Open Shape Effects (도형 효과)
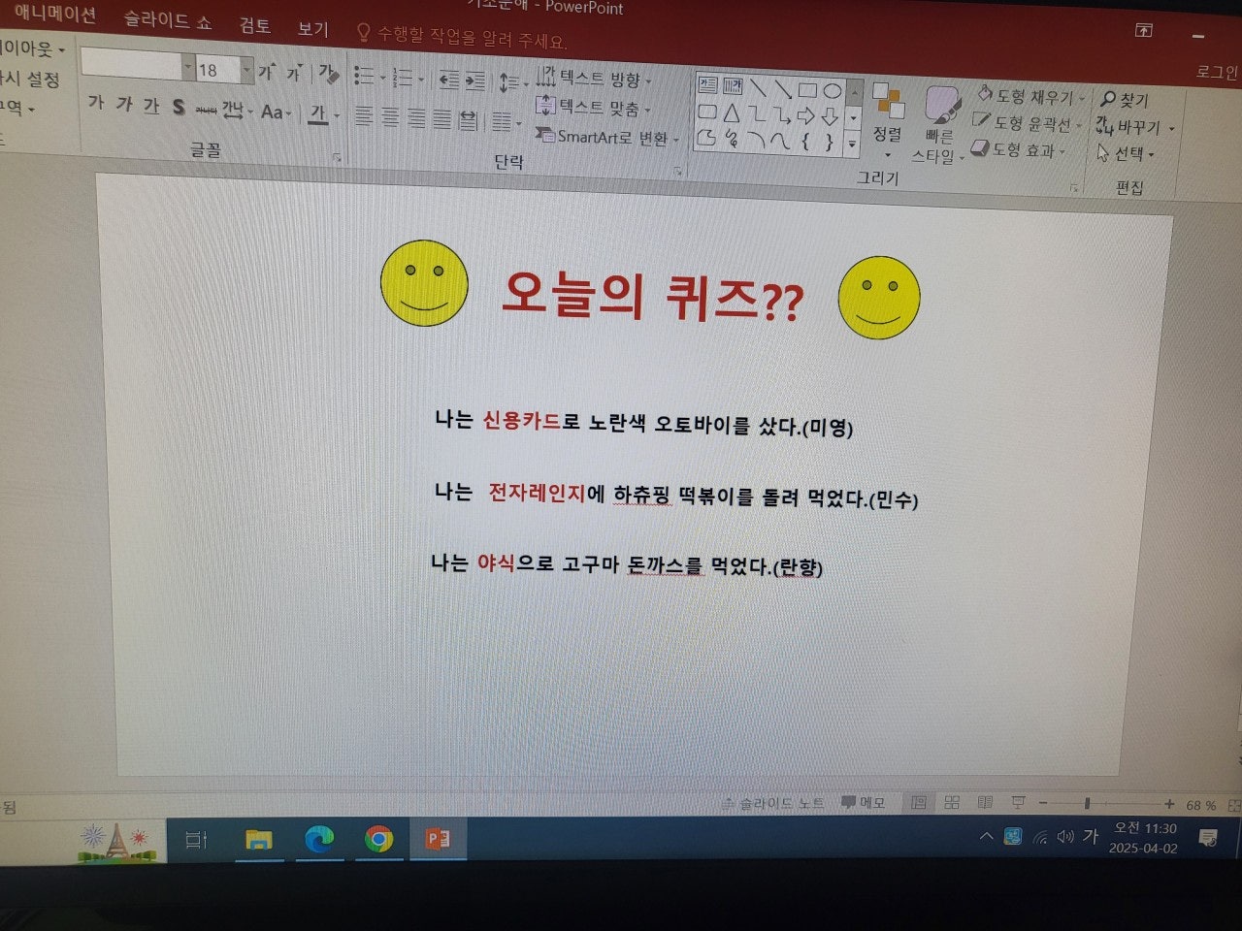This screenshot has width=1242, height=931. tap(1021, 151)
